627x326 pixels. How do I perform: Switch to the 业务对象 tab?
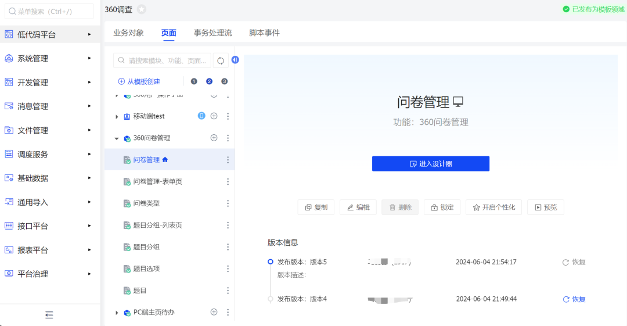(128, 33)
